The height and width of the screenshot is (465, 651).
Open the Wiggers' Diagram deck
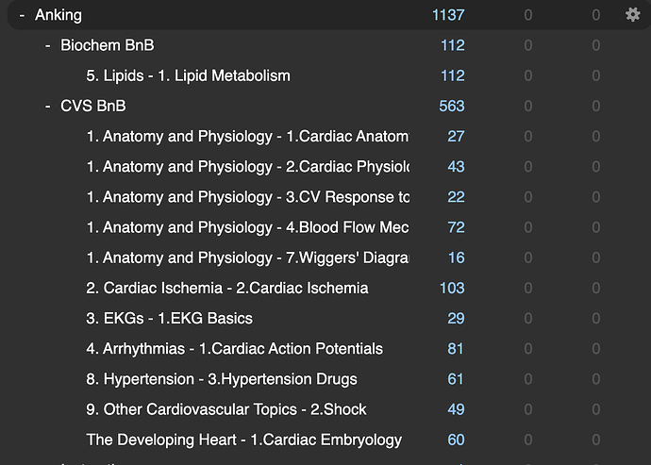(247, 257)
